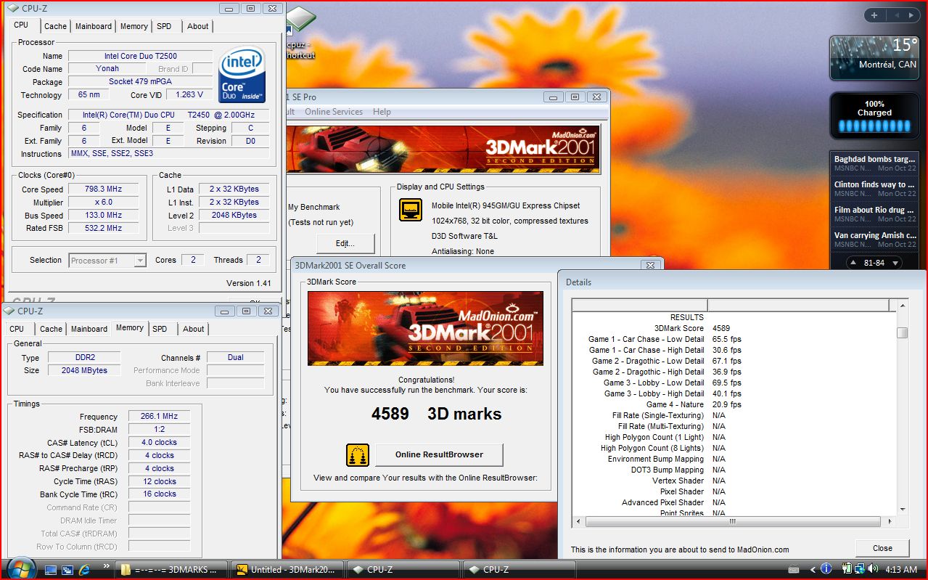Go to previous sidebar gadget page

coord(895,15)
